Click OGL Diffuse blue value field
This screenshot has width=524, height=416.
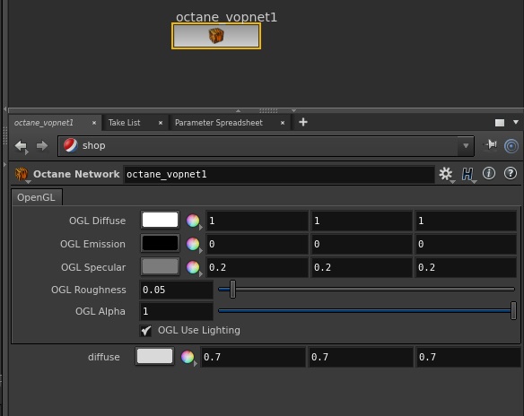click(466, 221)
